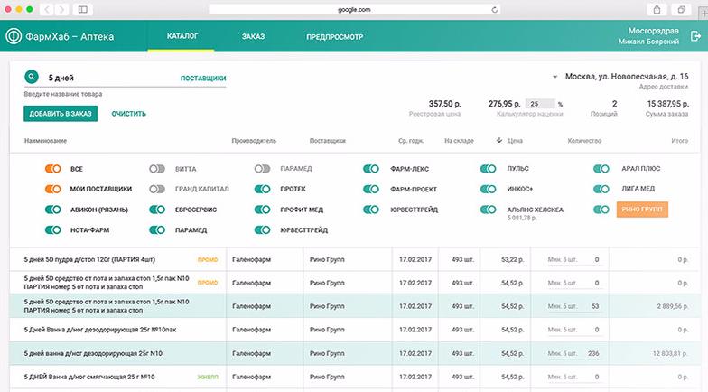
Task: Sort by the Количество column header
Action: pos(584,141)
